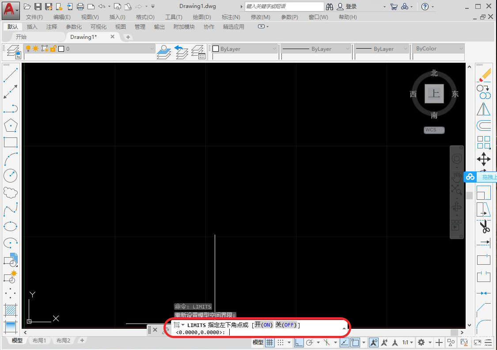Open the ByLayer linetype dropdown
The width and height of the screenshot is (497, 350).
(x=348, y=49)
